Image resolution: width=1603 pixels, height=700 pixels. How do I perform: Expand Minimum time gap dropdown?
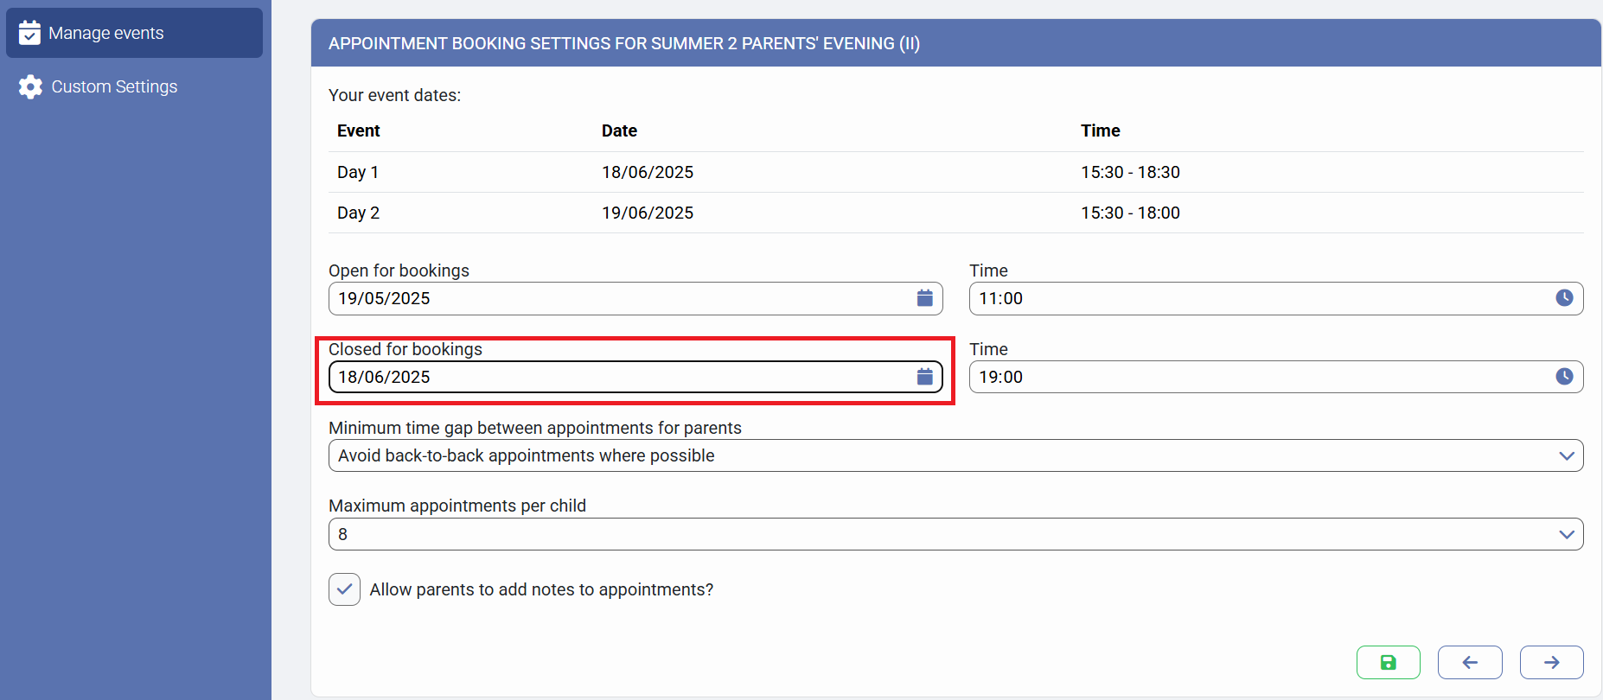tap(1566, 455)
